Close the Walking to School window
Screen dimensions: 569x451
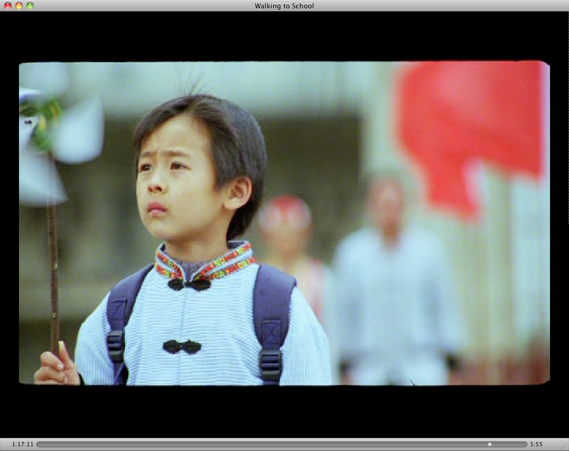coord(8,6)
